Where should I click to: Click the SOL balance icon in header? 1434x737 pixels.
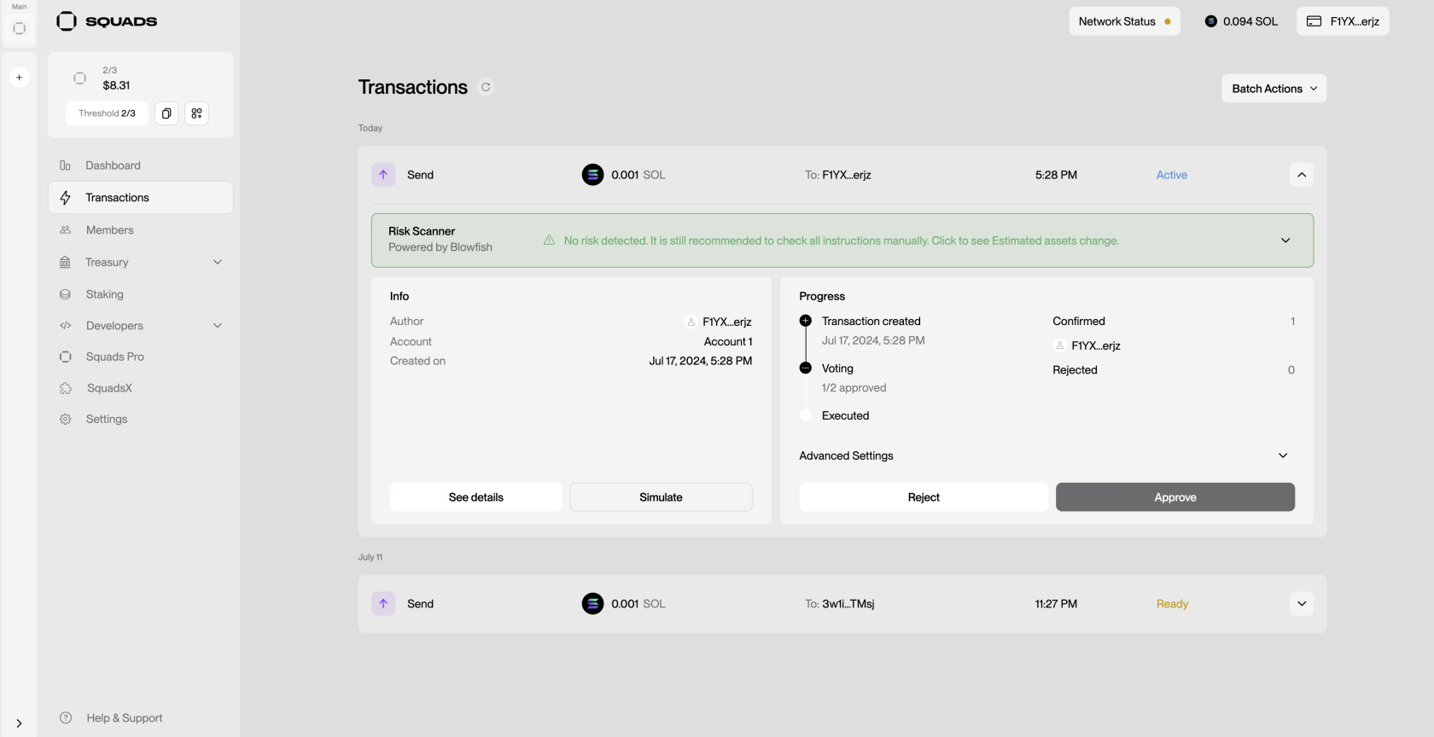(x=1211, y=21)
